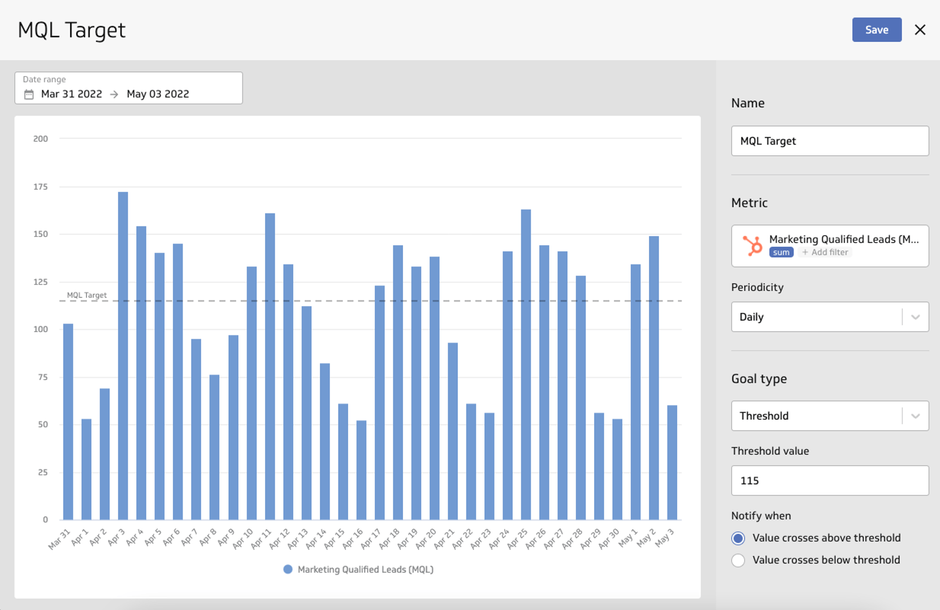Viewport: 940px width, 610px height.
Task: Click the 'sum' aggregation badge
Action: 781,252
